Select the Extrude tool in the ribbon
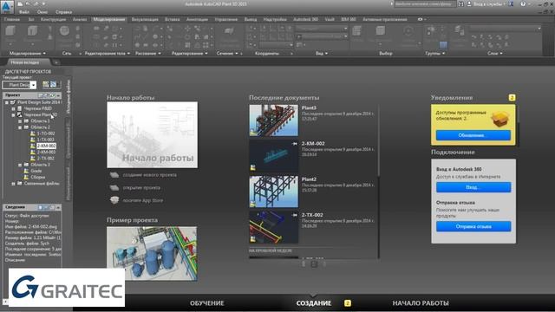This screenshot has width=555, height=312. pos(32,31)
